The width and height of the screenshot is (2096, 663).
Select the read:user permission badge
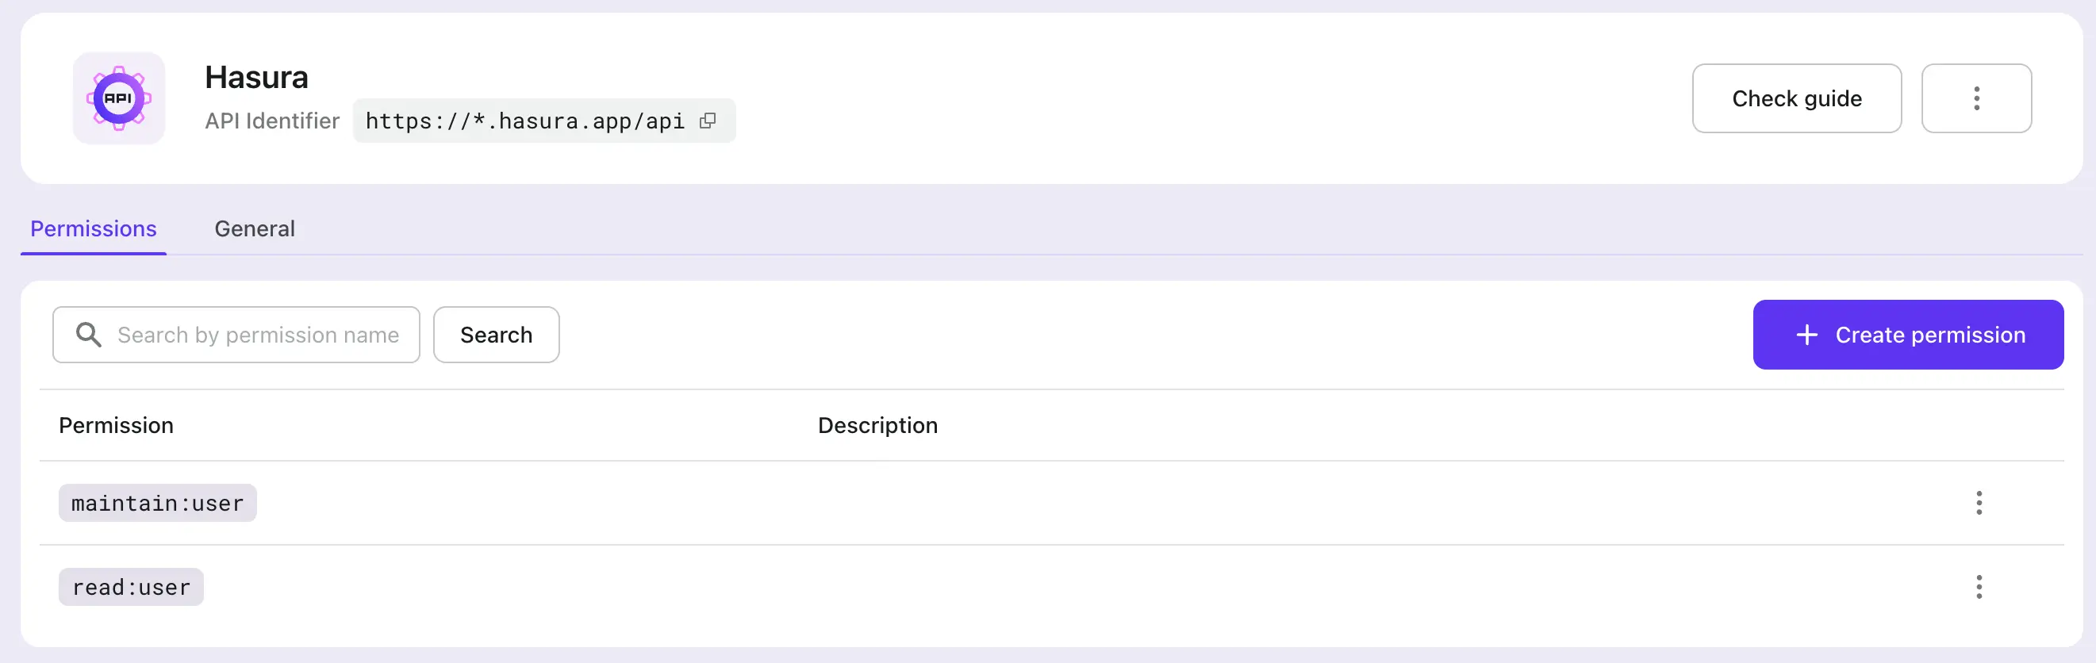point(130,587)
